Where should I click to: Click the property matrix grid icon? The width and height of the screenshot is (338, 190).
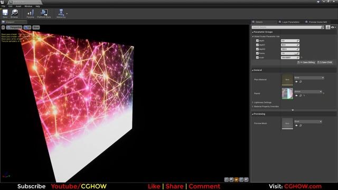328,27
